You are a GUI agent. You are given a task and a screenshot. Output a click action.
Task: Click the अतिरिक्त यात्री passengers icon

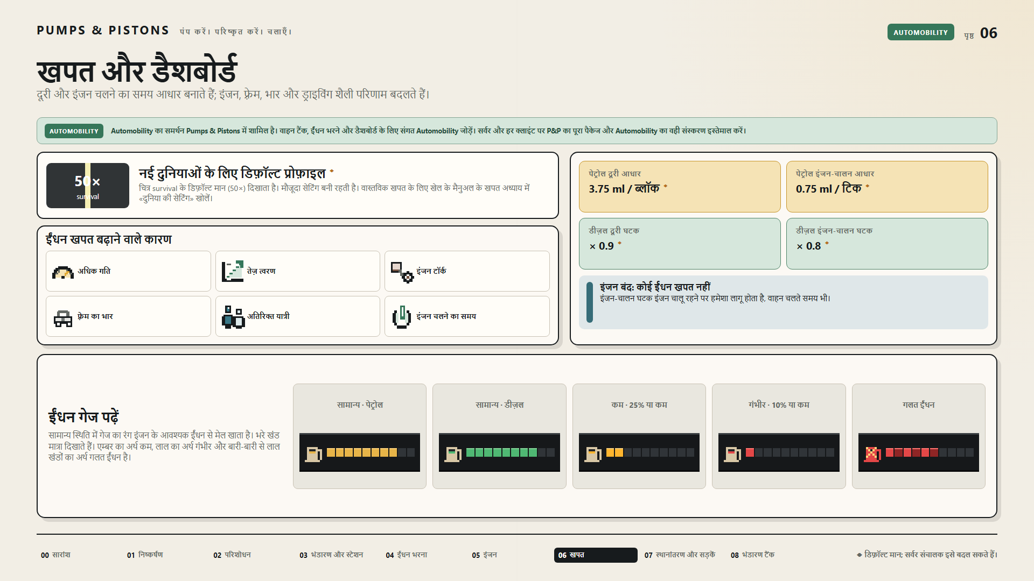point(233,317)
